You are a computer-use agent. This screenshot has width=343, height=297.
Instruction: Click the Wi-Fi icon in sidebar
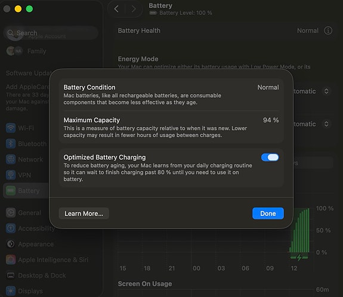tap(11, 128)
